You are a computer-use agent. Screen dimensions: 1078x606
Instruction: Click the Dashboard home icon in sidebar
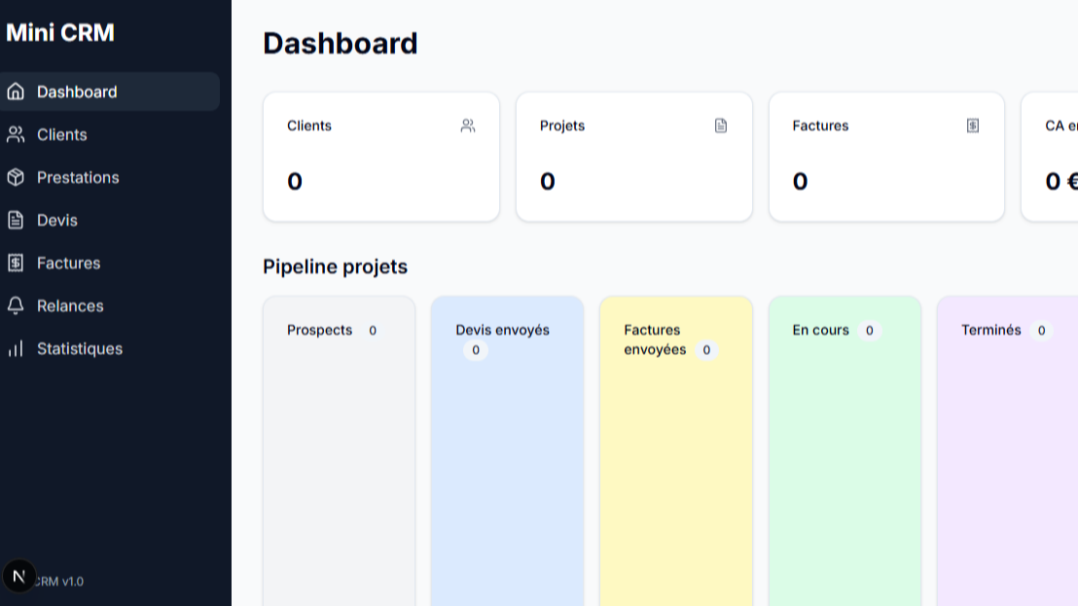point(16,91)
